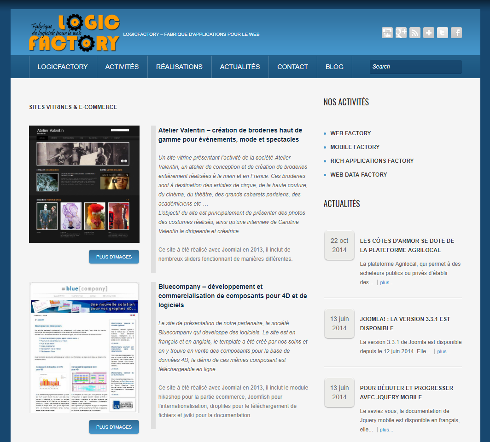Viewport: 490px width, 442px height.
Task: Click PLUS D'IMAGES under Bluecompany
Action: click(x=114, y=427)
